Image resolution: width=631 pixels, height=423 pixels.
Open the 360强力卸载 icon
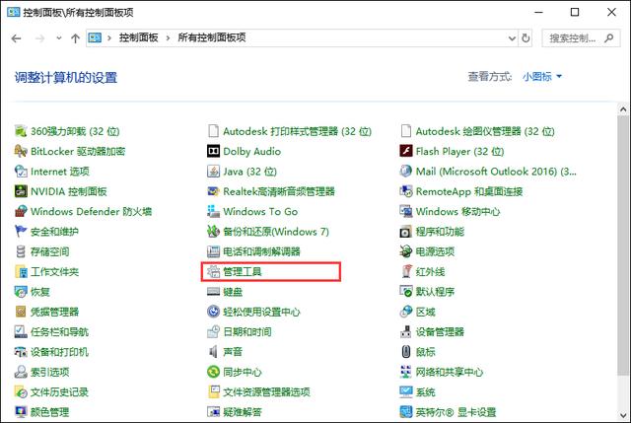(x=21, y=131)
